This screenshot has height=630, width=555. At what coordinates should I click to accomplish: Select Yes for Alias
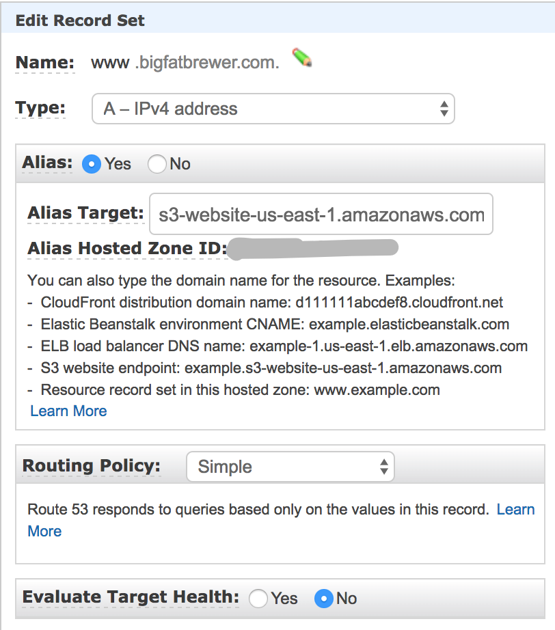[x=91, y=164]
